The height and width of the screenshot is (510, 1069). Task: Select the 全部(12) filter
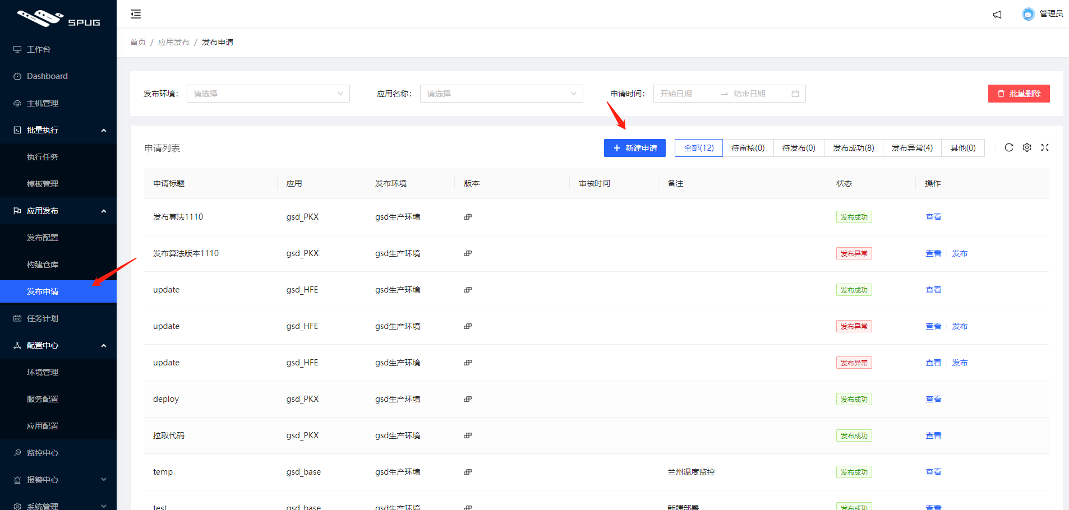(699, 148)
